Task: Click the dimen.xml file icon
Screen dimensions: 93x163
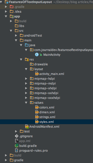Action: [37, 112]
